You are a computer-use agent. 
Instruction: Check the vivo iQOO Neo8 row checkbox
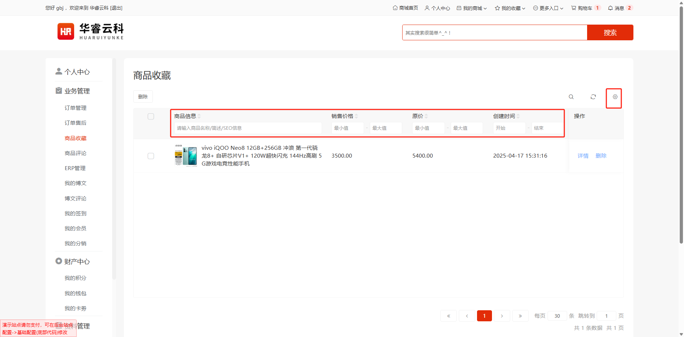coord(151,156)
